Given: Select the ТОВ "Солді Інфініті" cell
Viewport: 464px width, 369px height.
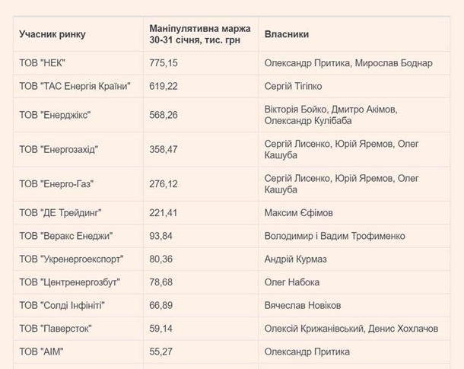Looking at the screenshot, I should [62, 305].
